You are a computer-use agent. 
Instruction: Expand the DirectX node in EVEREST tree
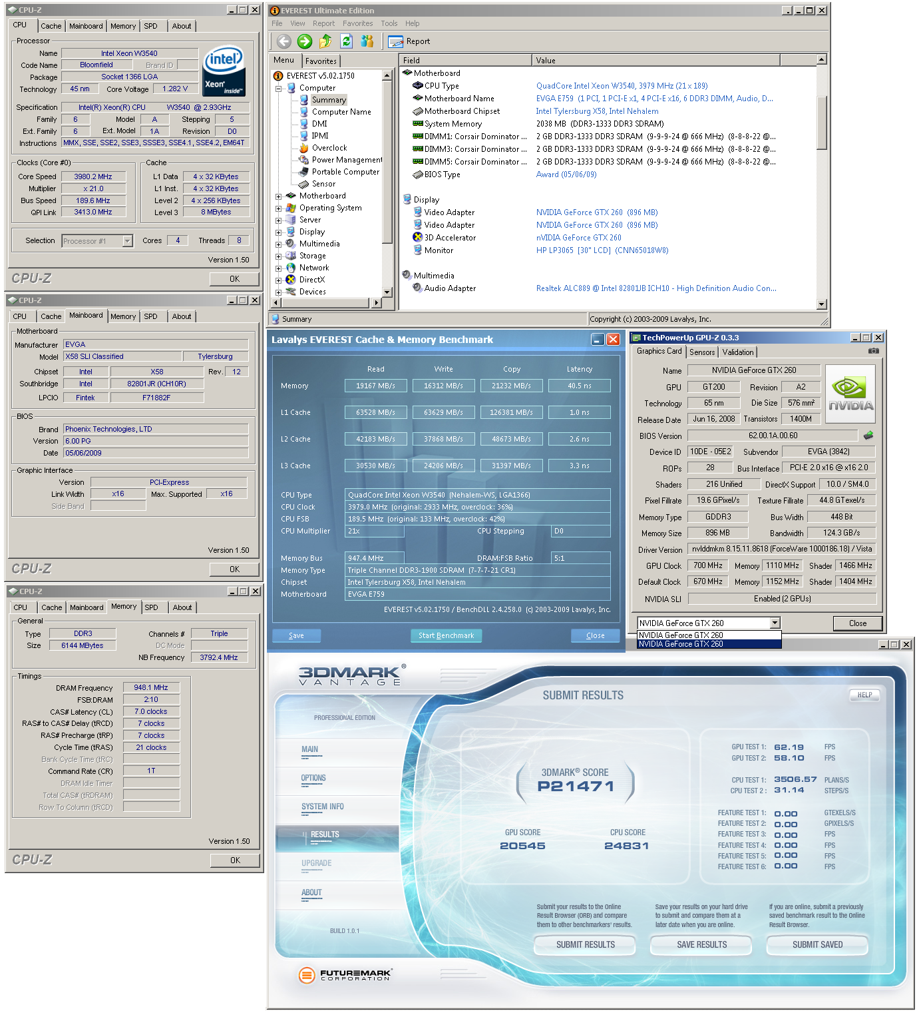[x=279, y=280]
